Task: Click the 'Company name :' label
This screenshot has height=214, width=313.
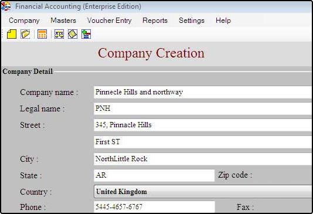Action: [x=49, y=93]
